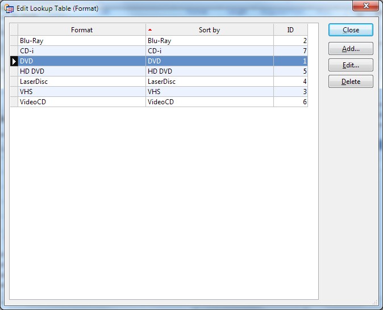The height and width of the screenshot is (310, 383).
Task: Click the Edit... button
Action: [x=351, y=65]
